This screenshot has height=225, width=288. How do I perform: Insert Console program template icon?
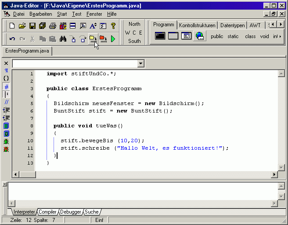pos(160,36)
